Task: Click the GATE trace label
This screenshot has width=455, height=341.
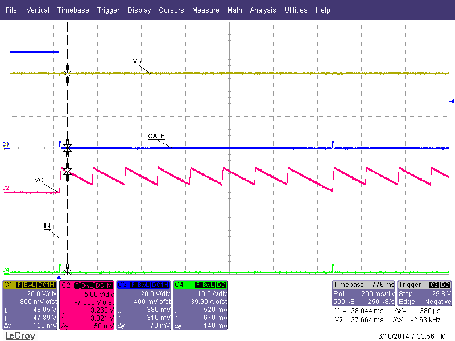Action: coord(155,136)
